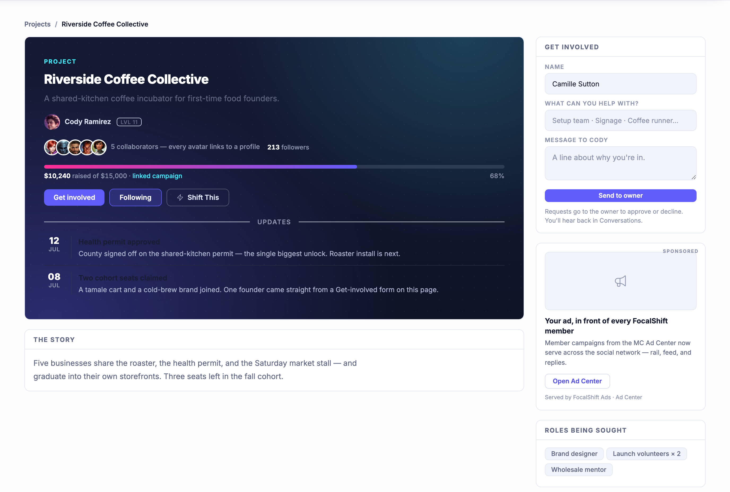The width and height of the screenshot is (730, 492).
Task: Toggle the Following button
Action: (135, 197)
